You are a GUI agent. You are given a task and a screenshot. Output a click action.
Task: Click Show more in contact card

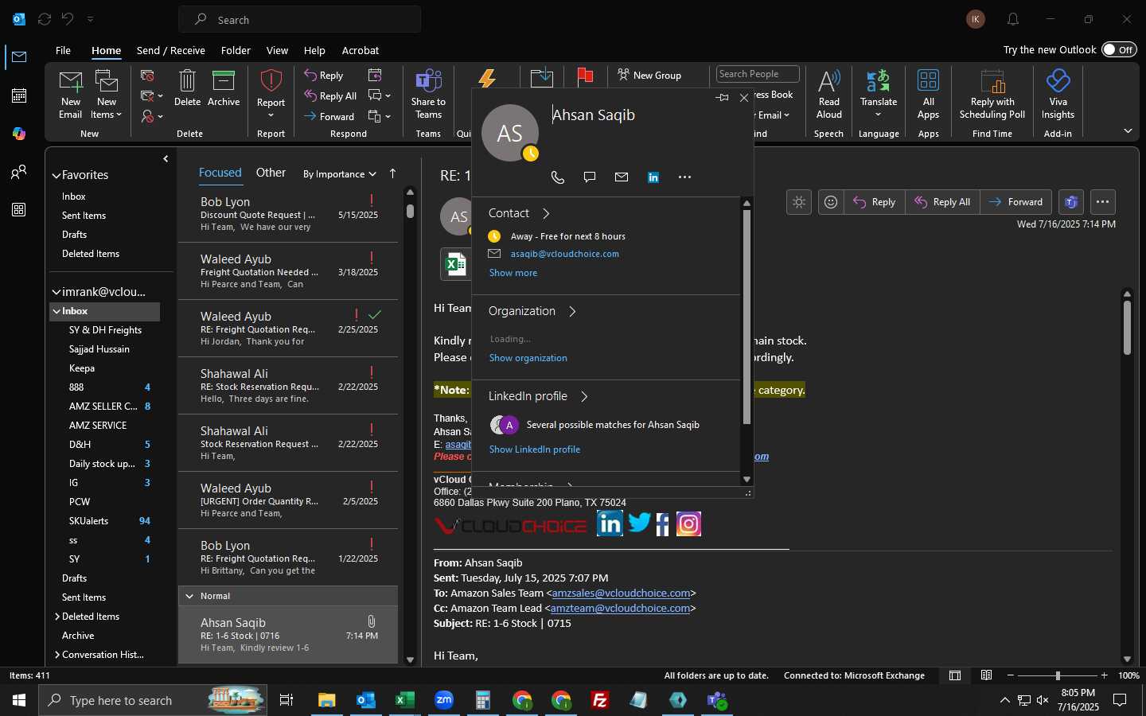tap(513, 273)
